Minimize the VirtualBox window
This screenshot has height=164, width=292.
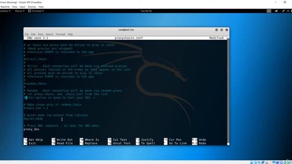pos(276,2)
